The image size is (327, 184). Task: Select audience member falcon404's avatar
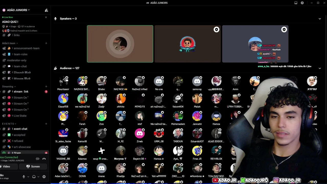coord(178,99)
